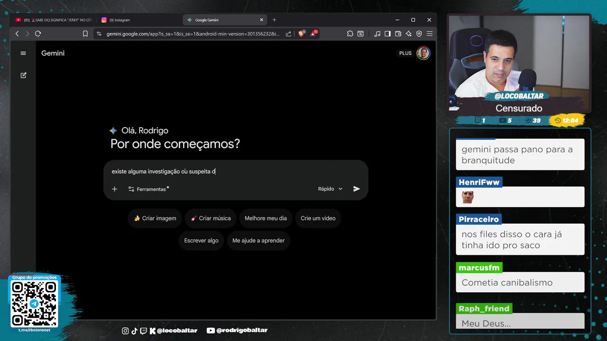Open the media control music note icon
Image resolution: width=607 pixels, height=341 pixels.
pos(377,34)
